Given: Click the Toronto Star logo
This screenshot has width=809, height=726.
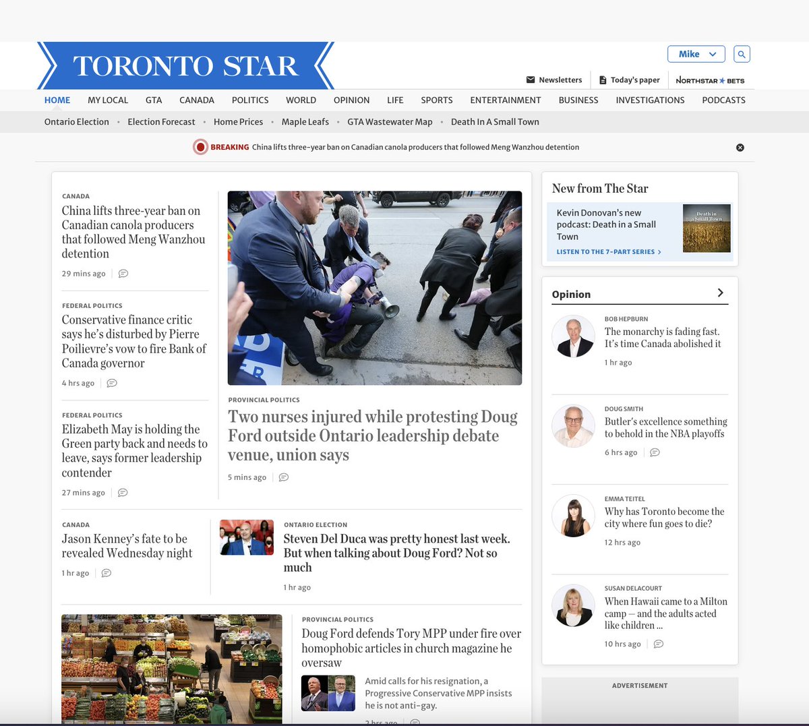Looking at the screenshot, I should click(185, 65).
